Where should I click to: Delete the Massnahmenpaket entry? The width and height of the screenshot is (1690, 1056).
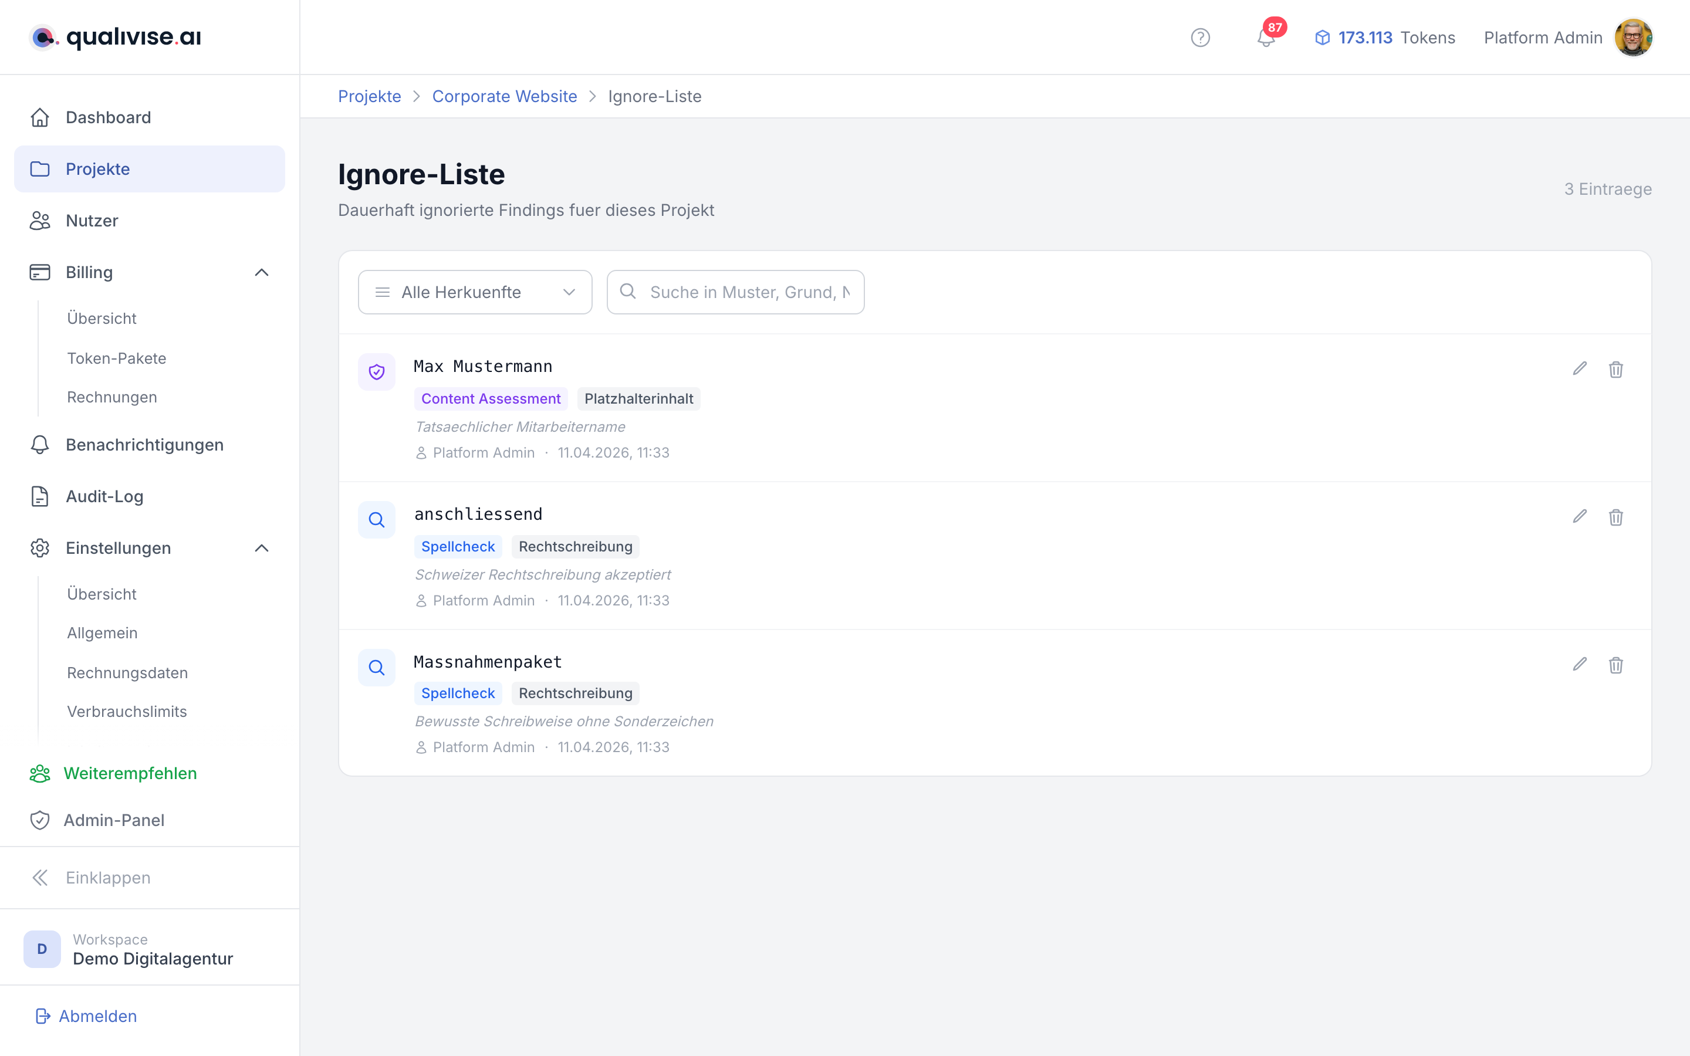point(1616,665)
